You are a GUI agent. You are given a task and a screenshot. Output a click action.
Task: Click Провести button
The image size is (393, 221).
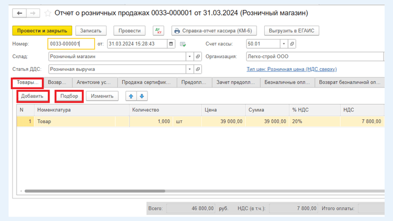129,31
